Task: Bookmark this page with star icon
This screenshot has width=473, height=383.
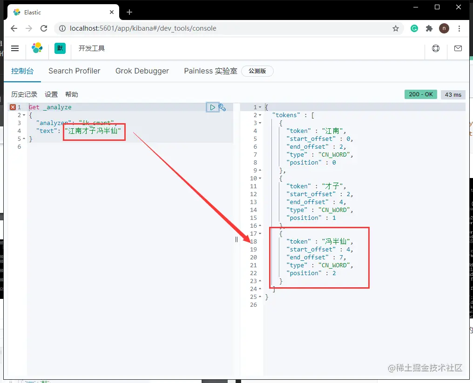Action: point(395,28)
